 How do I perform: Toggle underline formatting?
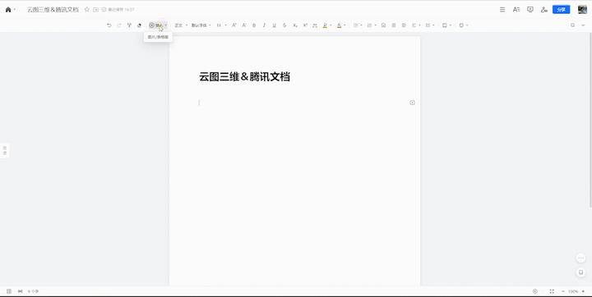pyautogui.click(x=274, y=25)
